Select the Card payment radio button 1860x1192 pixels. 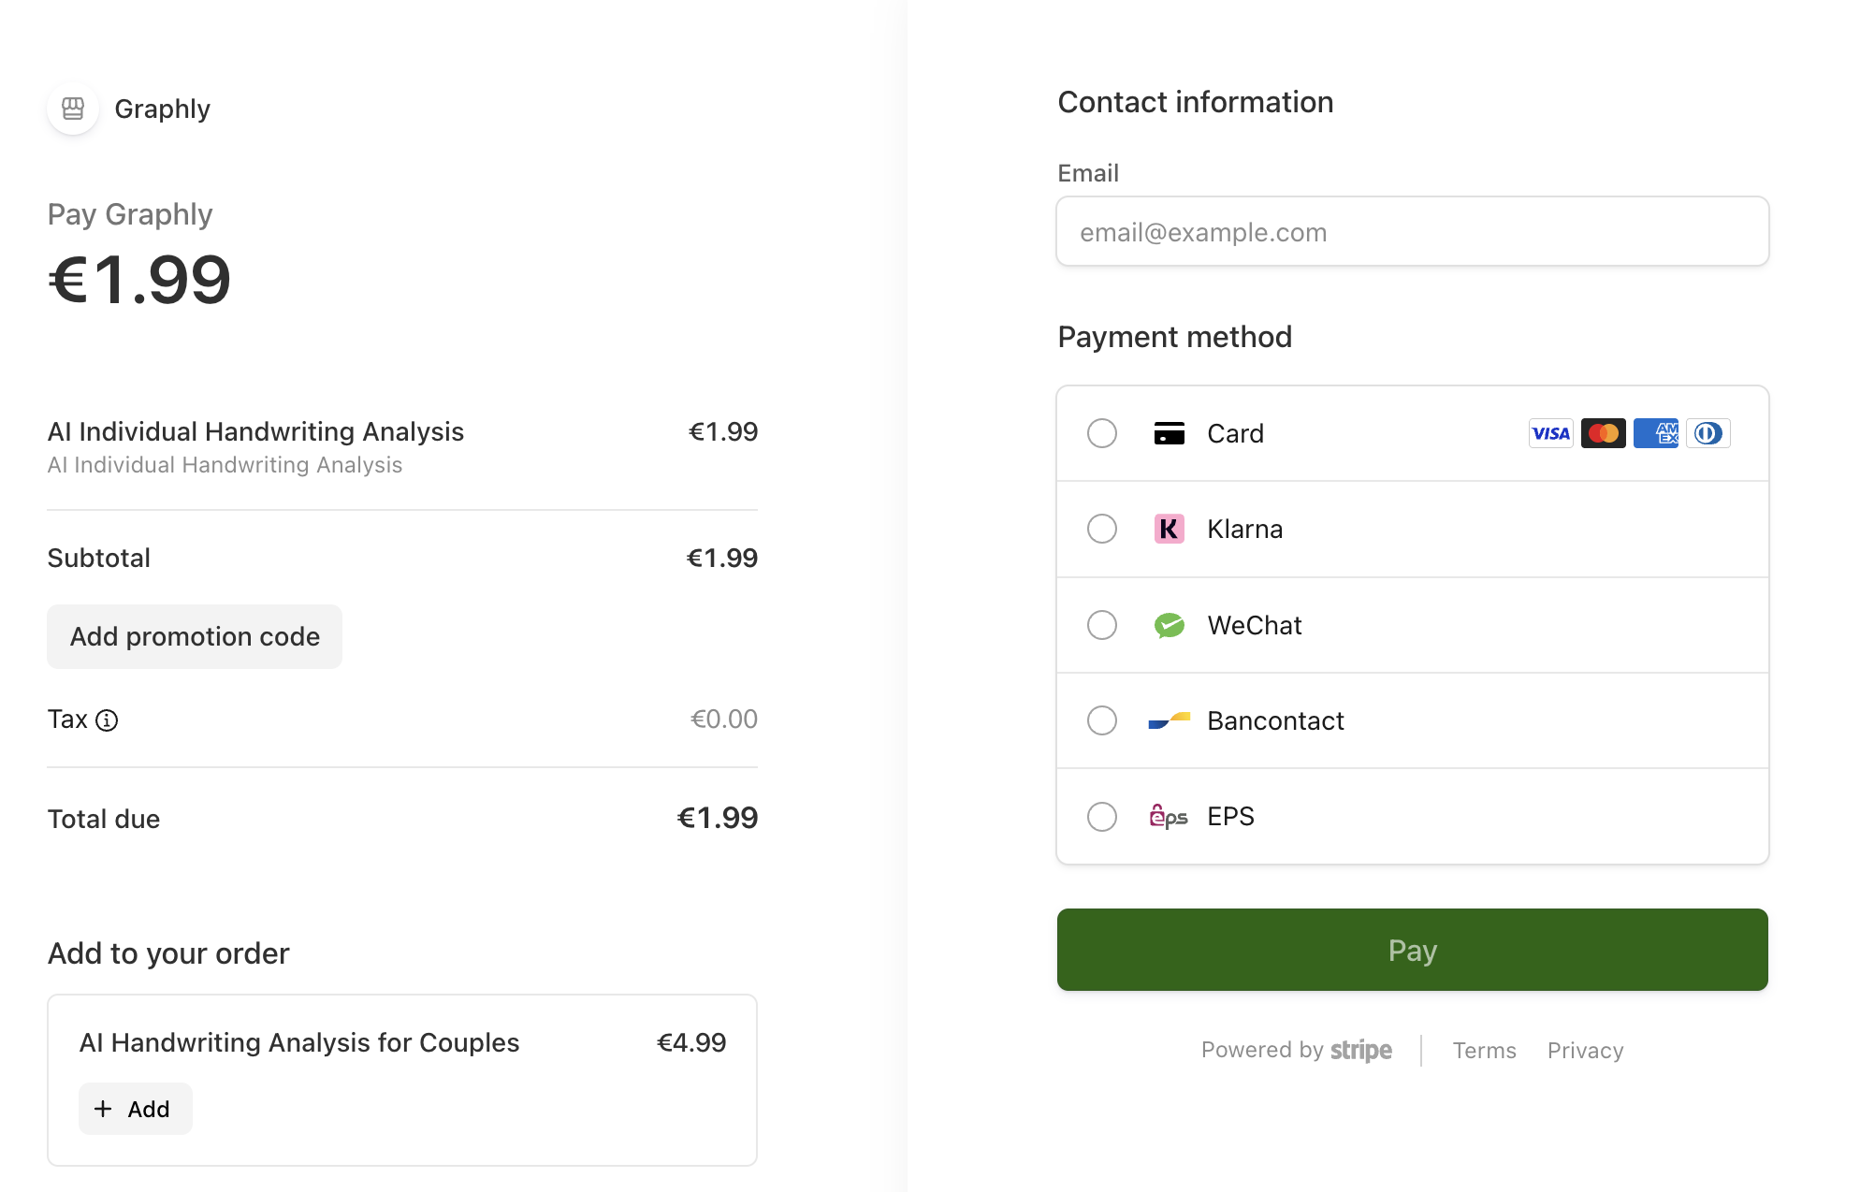tap(1102, 433)
